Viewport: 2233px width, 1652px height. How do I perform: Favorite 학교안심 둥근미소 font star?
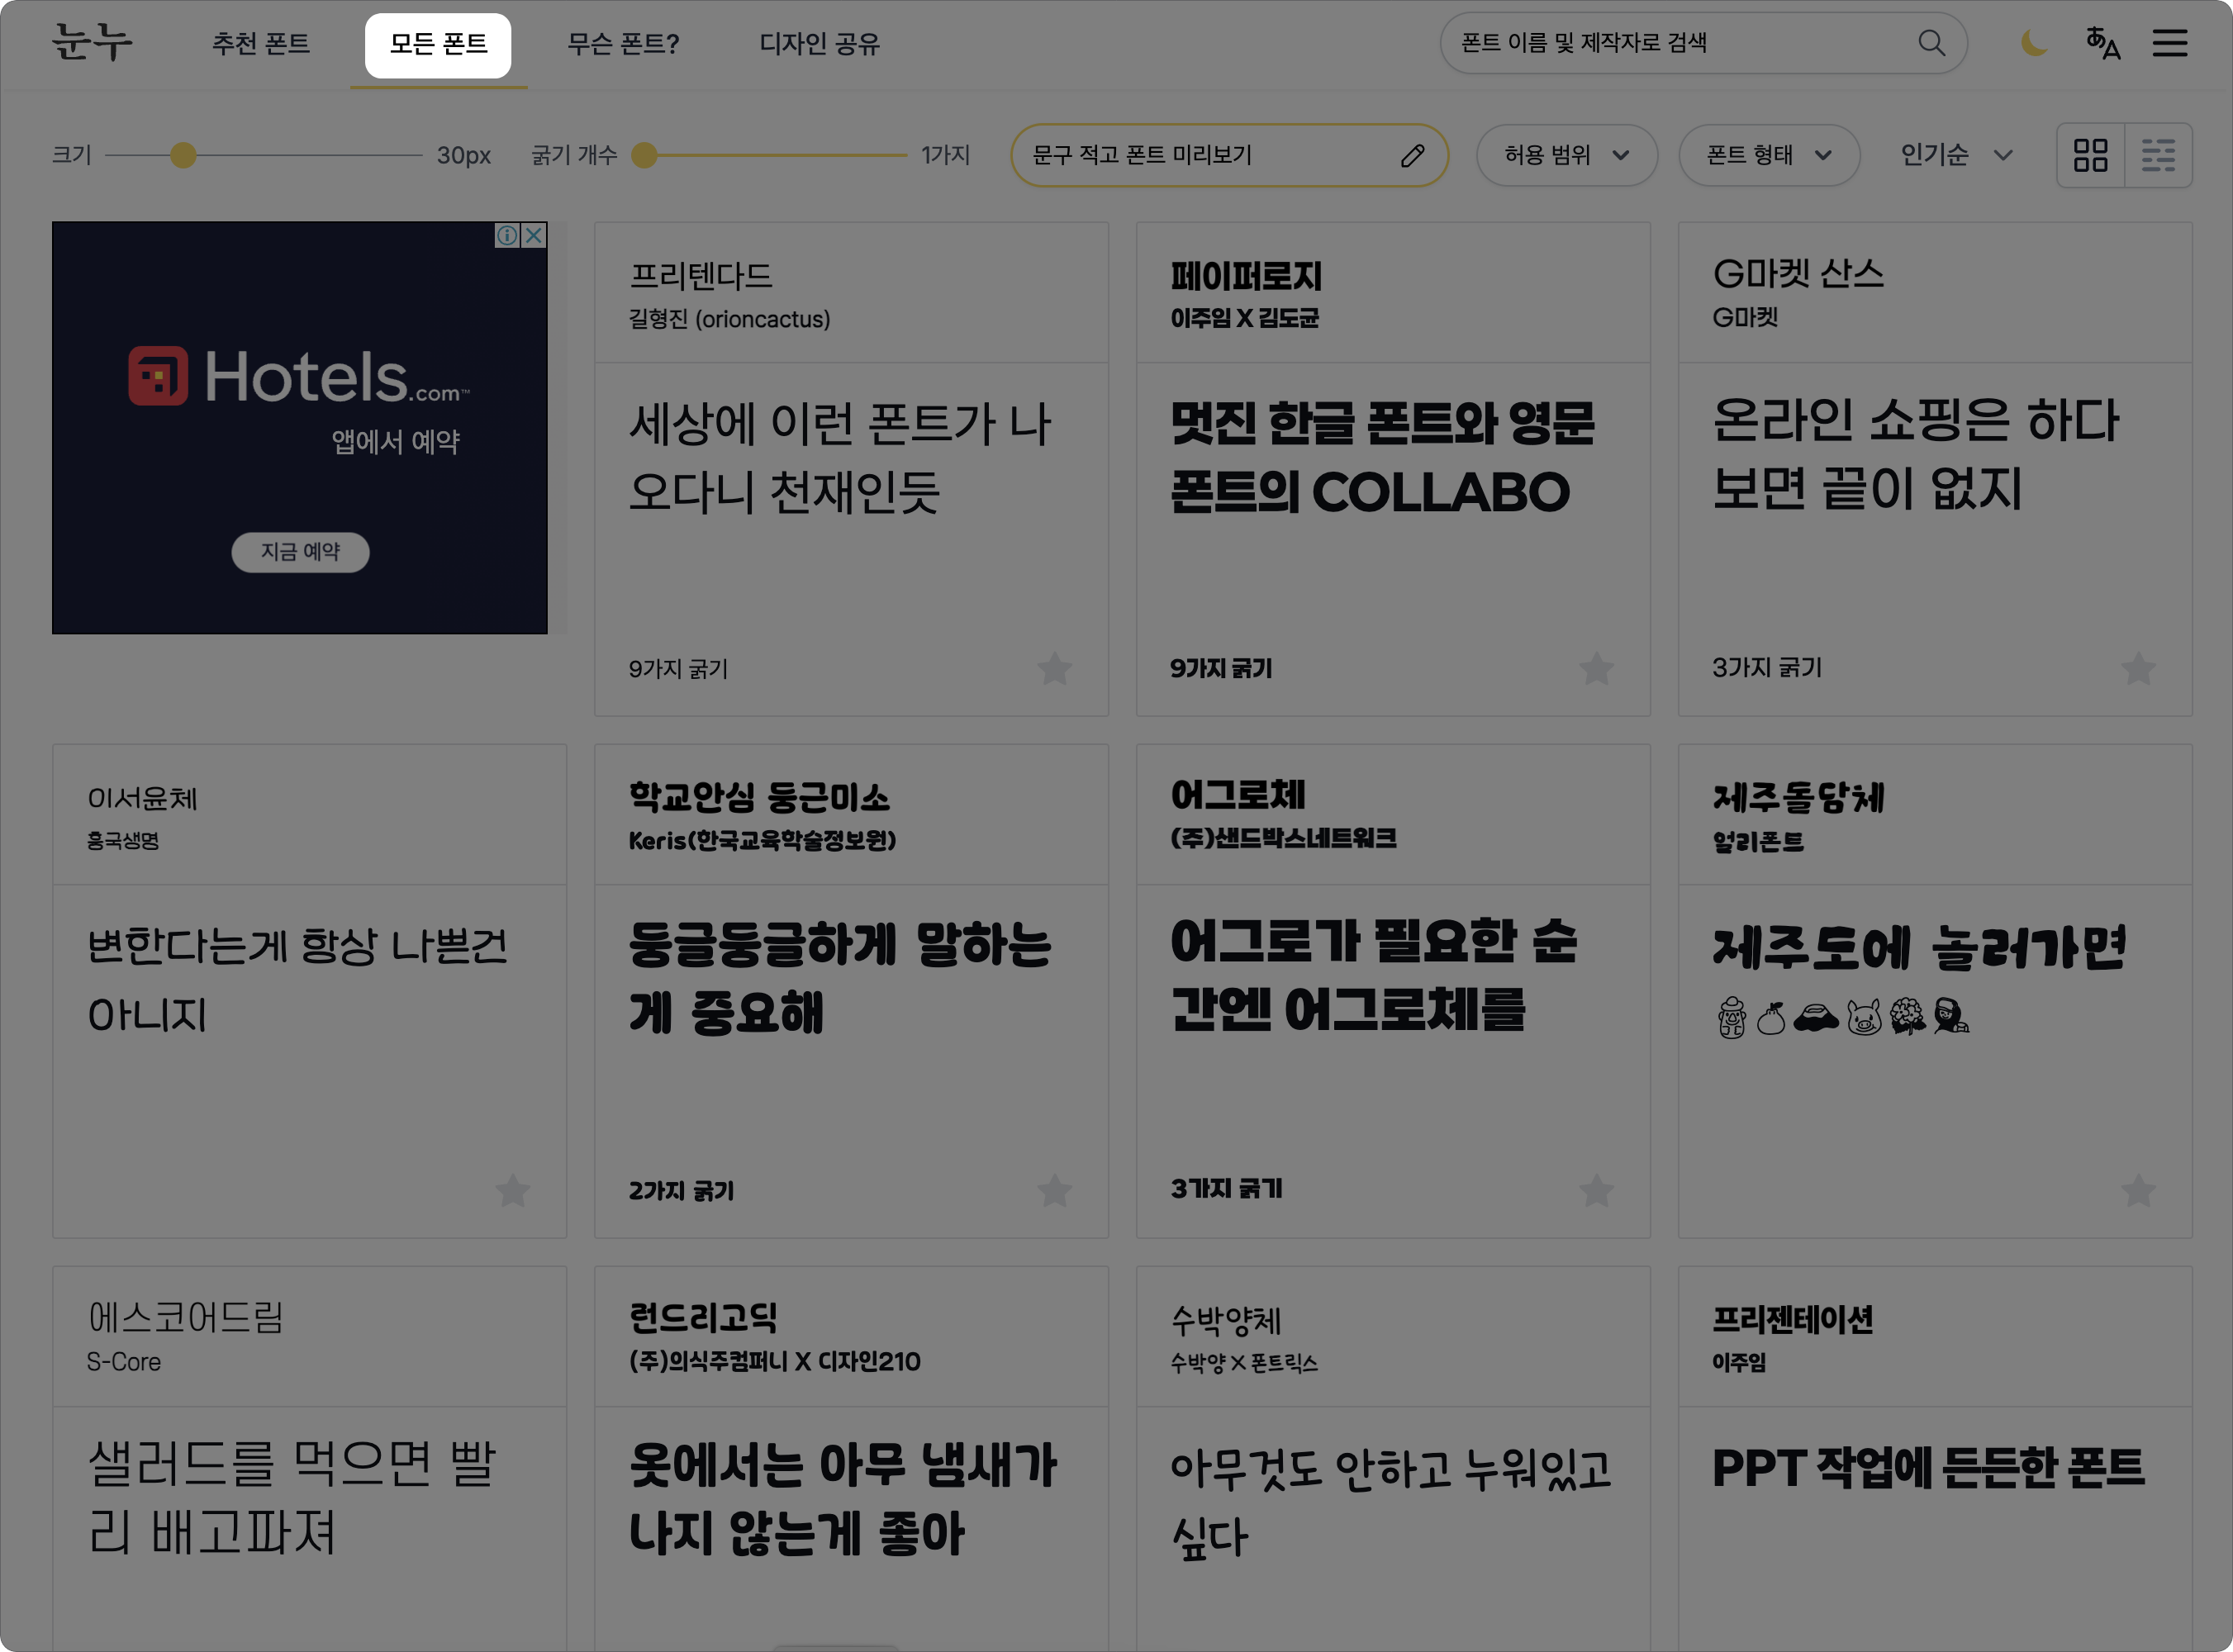[1054, 1190]
